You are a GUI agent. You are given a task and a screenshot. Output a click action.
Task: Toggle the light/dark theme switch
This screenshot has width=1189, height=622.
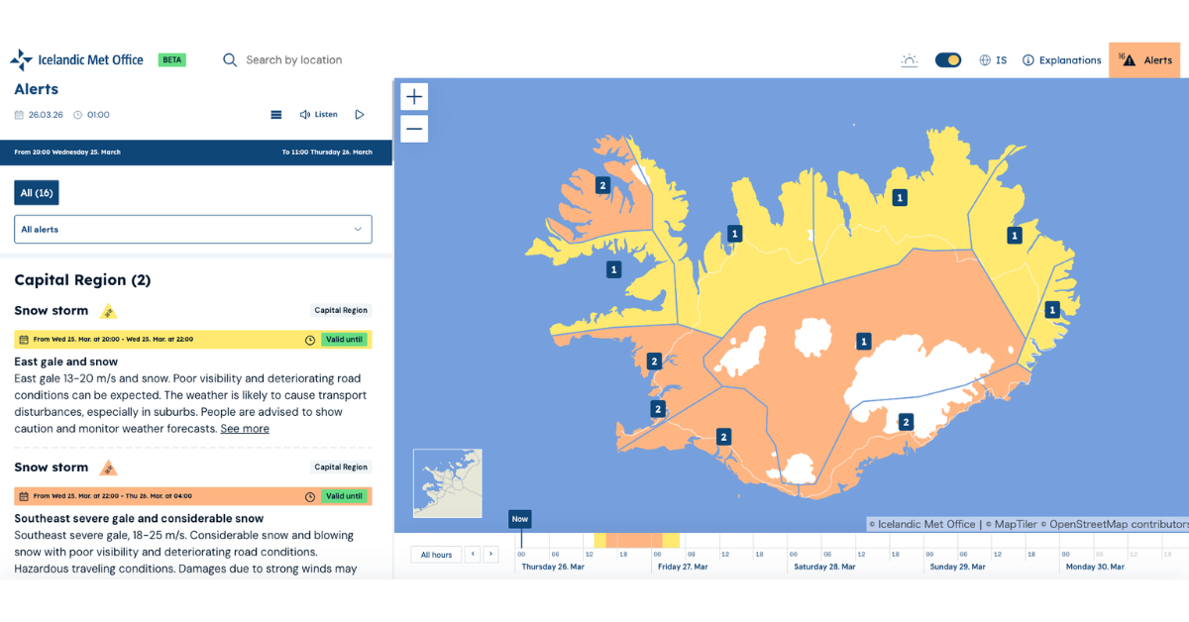coord(948,60)
